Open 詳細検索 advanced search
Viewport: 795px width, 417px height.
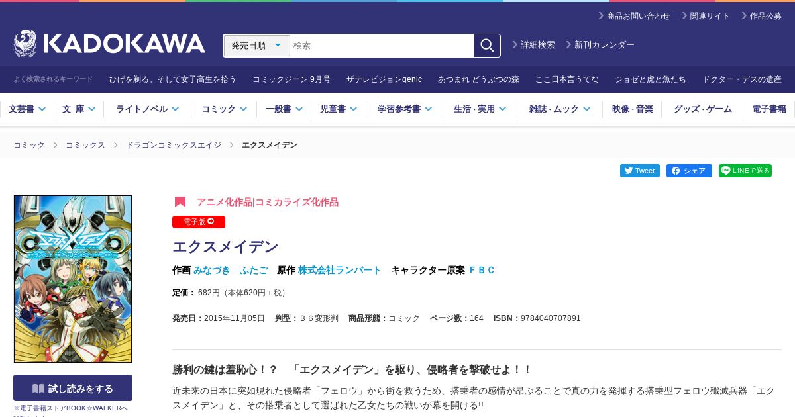click(533, 45)
